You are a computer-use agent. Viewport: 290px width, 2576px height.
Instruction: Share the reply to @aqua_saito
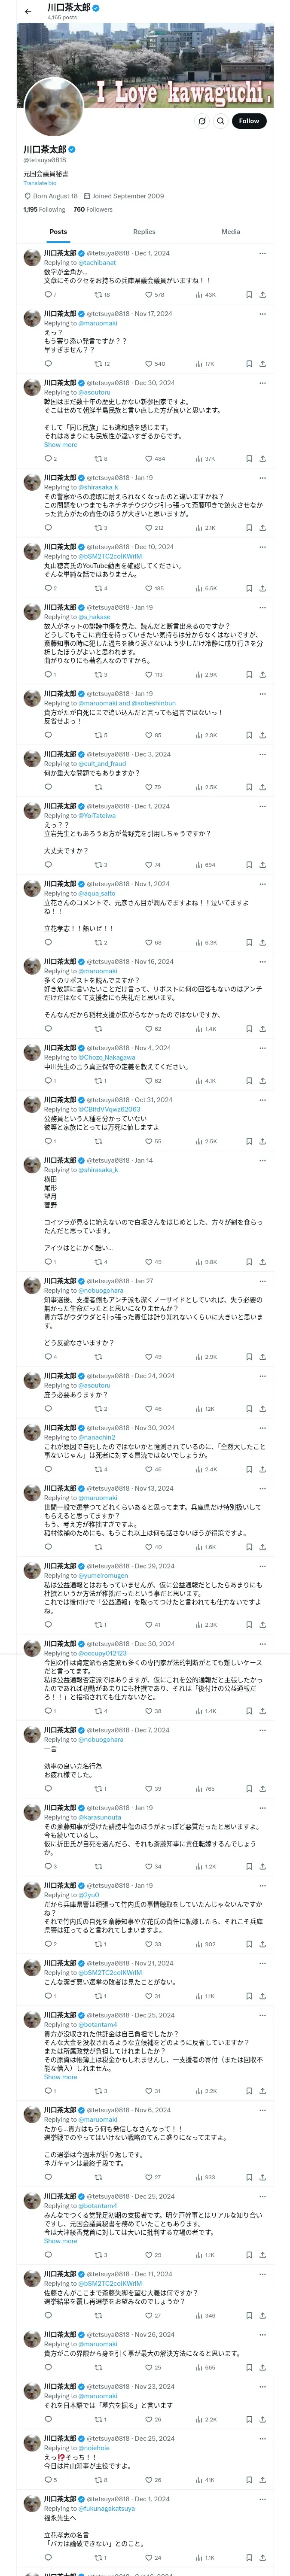(262, 942)
